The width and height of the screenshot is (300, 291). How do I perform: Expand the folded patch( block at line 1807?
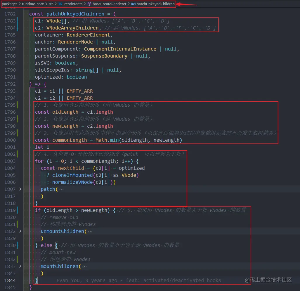coord(20,189)
